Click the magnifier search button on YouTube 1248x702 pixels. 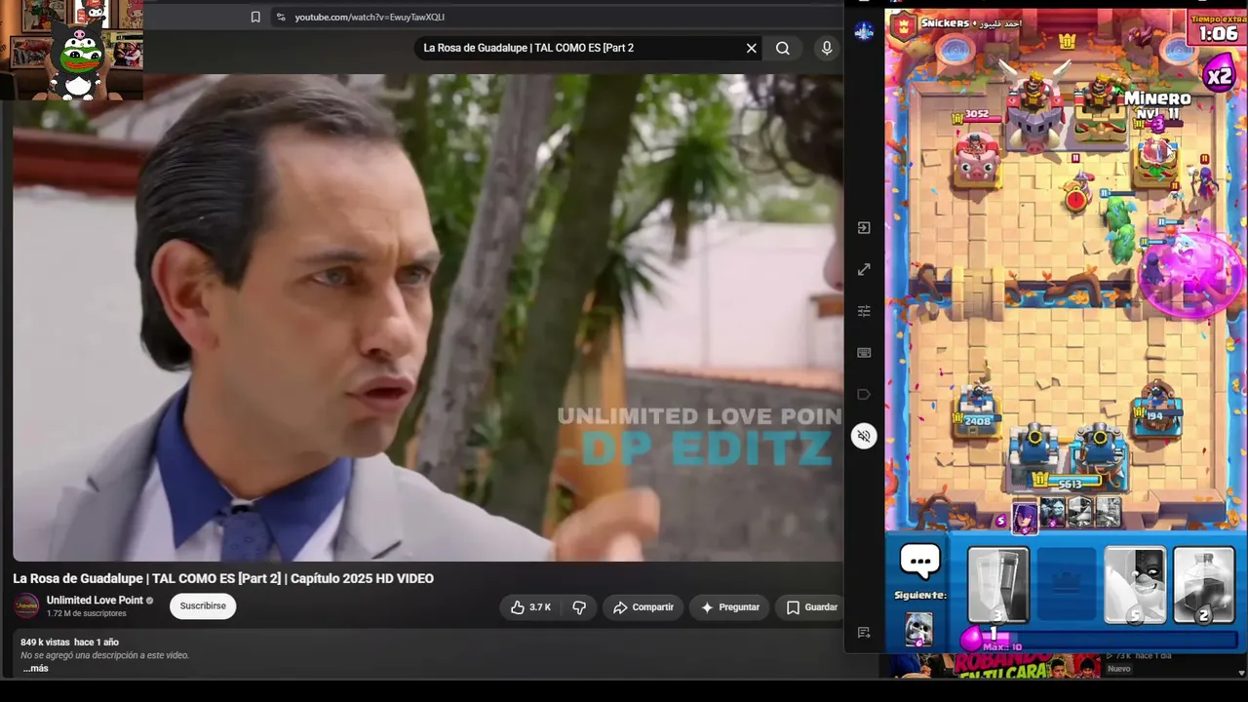783,48
